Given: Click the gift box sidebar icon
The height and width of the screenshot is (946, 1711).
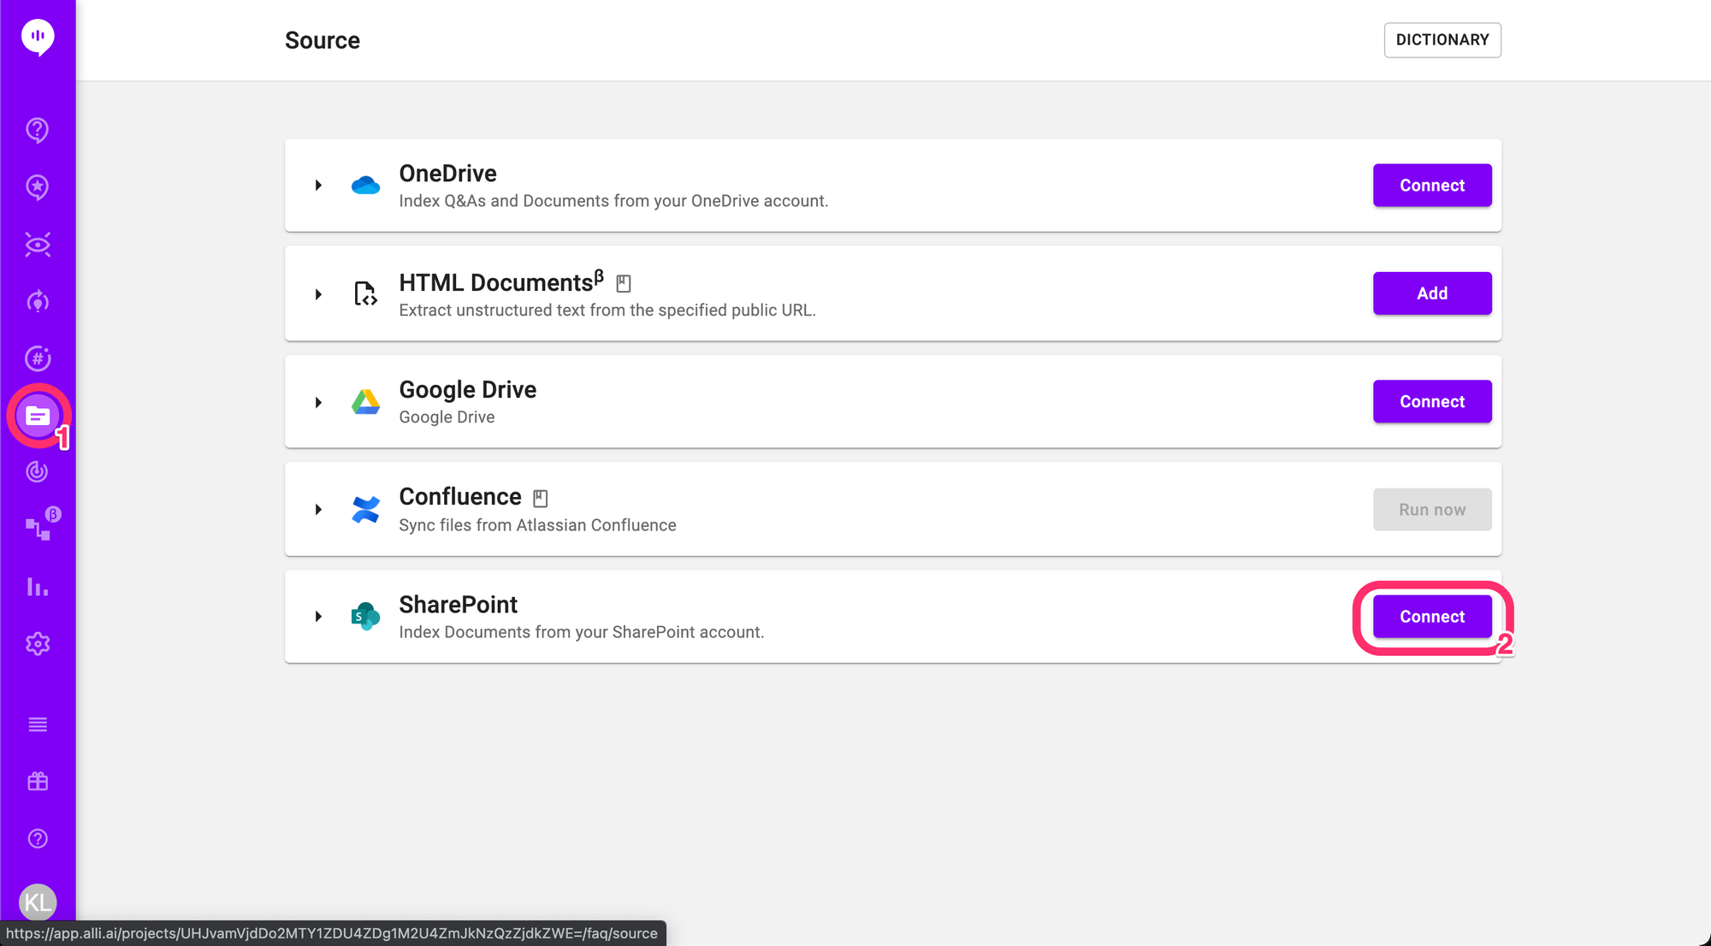Looking at the screenshot, I should (x=38, y=782).
